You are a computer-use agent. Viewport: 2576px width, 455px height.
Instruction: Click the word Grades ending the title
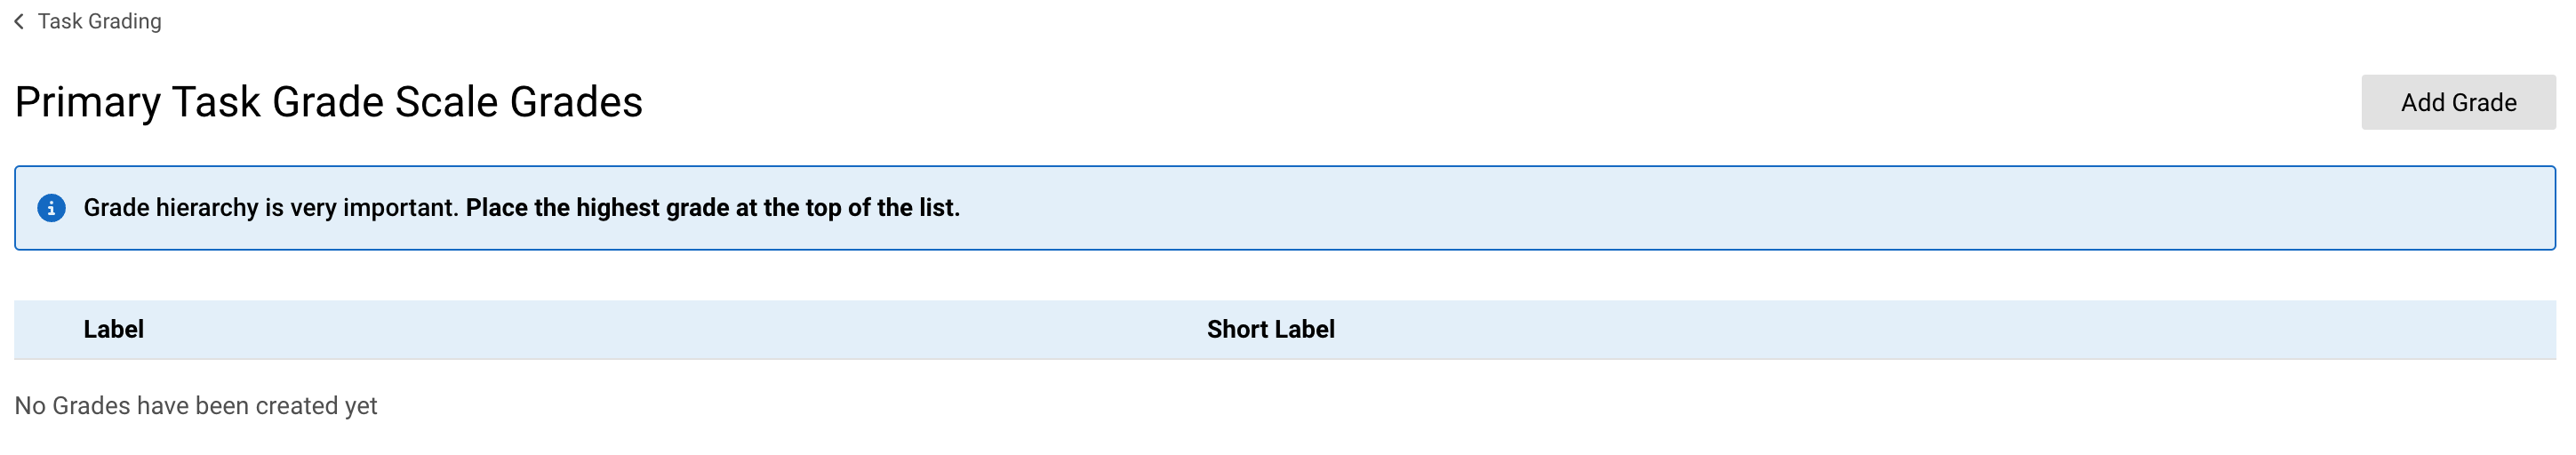click(576, 102)
